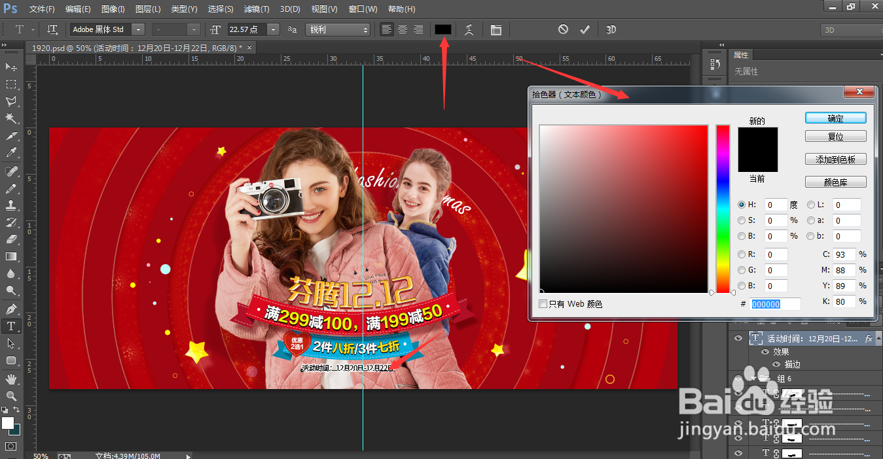Select the Crop tool
The image size is (883, 459).
11,136
